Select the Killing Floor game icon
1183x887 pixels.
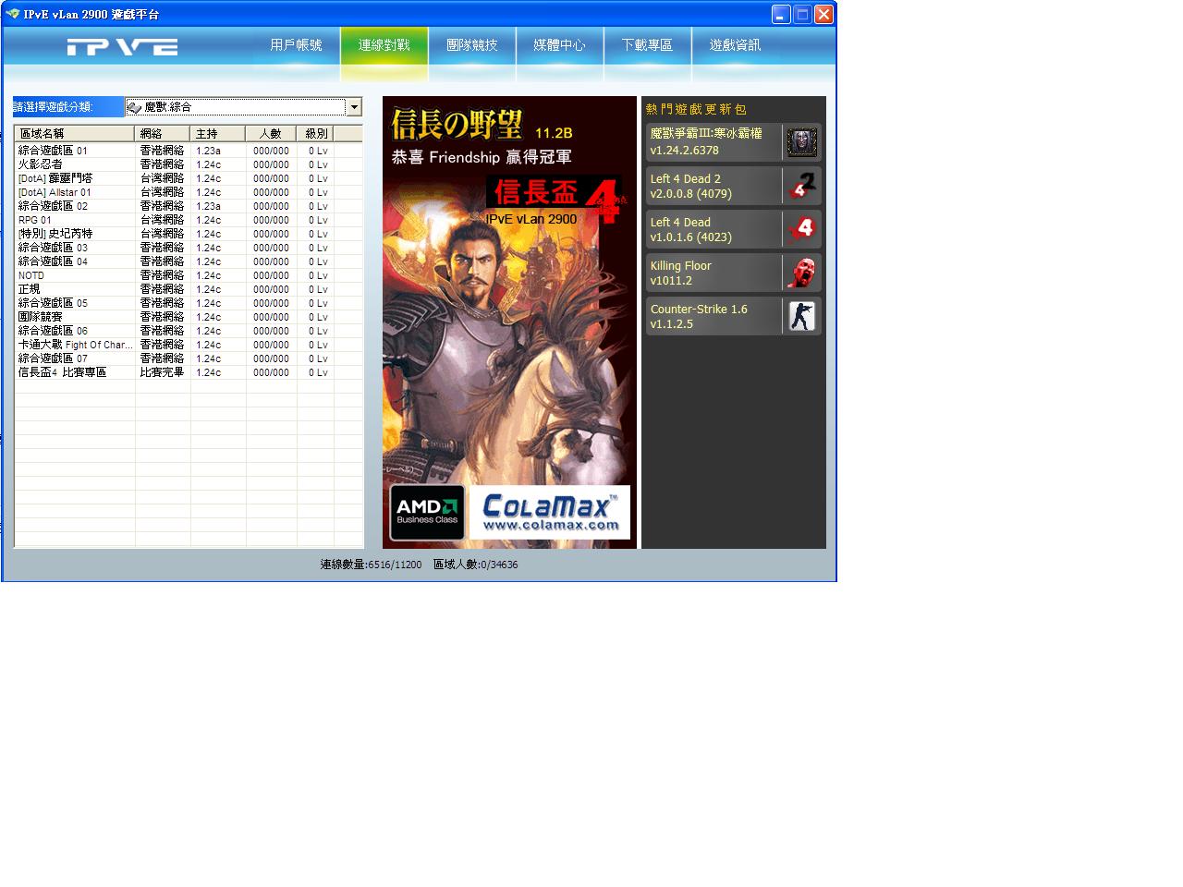pyautogui.click(x=801, y=273)
